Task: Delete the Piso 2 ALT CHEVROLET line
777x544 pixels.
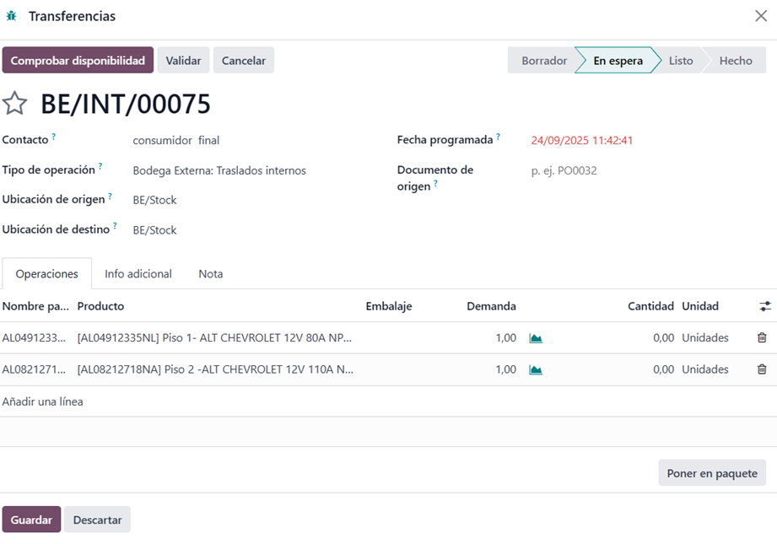Action: tap(762, 369)
